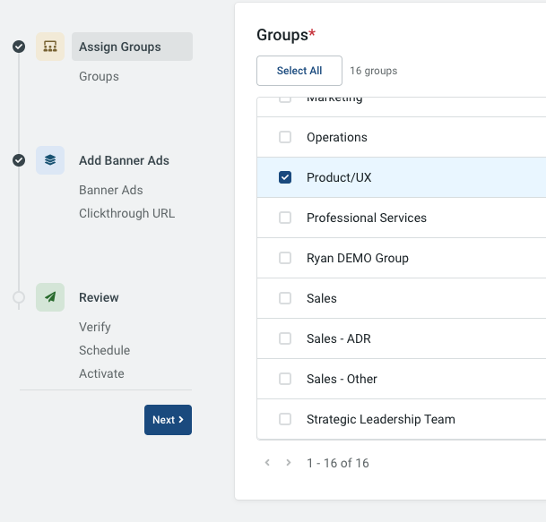Click the Add Banner Ads layers icon

click(50, 160)
